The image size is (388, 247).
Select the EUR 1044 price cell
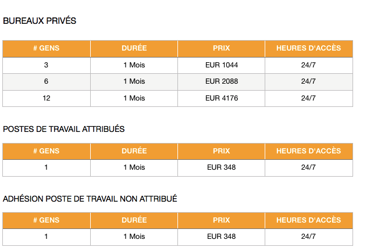point(221,65)
